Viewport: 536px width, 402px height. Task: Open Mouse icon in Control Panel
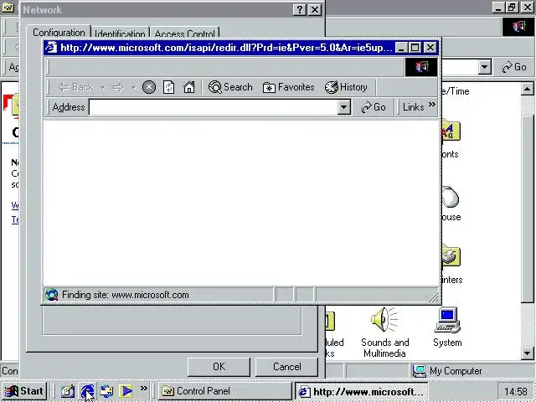[x=450, y=198]
